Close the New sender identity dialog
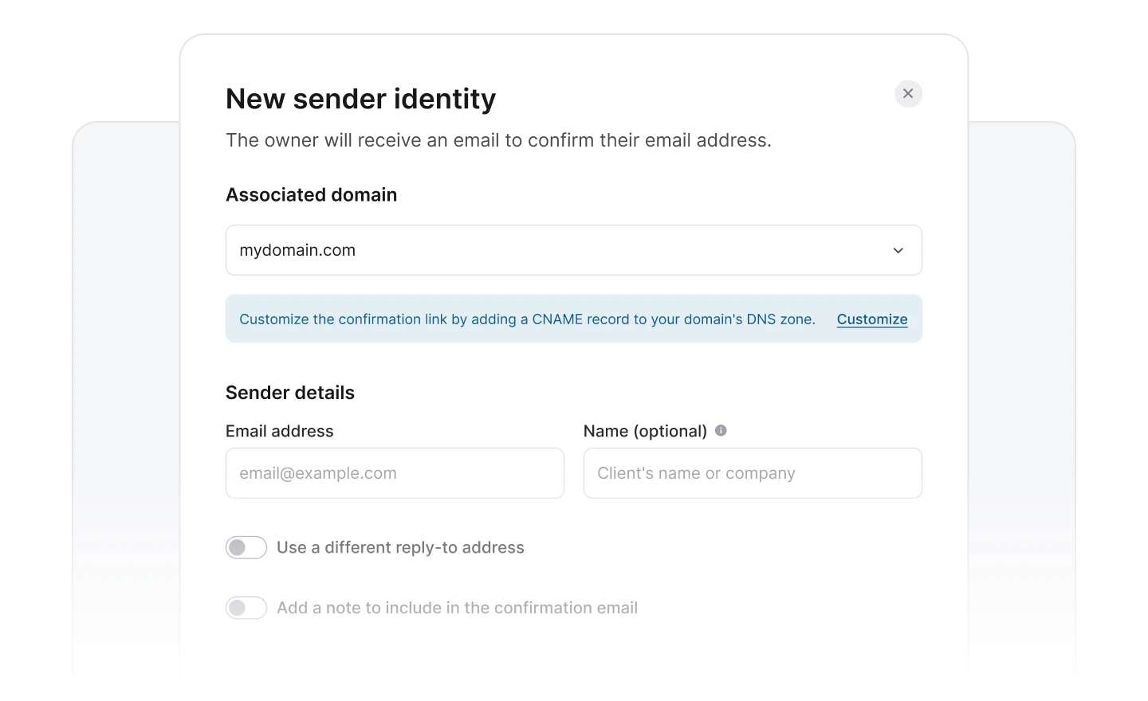Image resolution: width=1148 pixels, height=701 pixels. point(908,94)
